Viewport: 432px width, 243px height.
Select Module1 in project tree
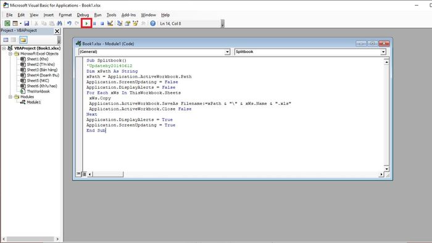[x=33, y=102]
